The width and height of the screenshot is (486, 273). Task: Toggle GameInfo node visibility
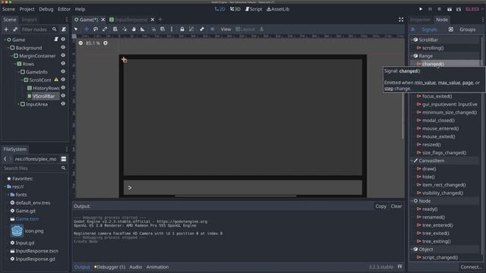(63, 71)
